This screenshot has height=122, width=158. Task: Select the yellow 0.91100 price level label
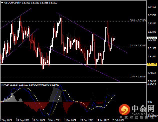click(x=152, y=64)
